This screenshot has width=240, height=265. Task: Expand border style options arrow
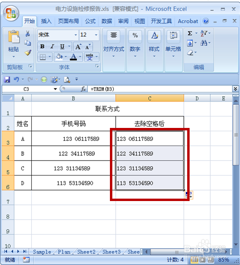[50, 57]
